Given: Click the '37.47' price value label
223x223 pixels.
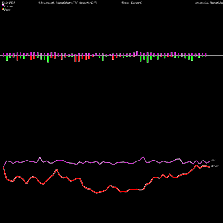Looking at the screenshot, I should pyautogui.click(x=215, y=166).
